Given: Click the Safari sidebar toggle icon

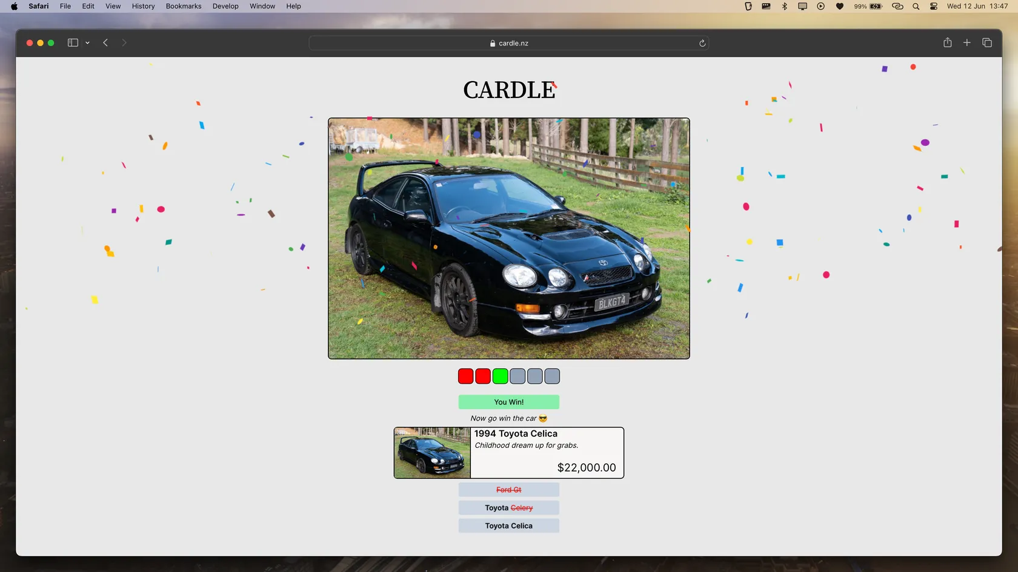Looking at the screenshot, I should (73, 43).
